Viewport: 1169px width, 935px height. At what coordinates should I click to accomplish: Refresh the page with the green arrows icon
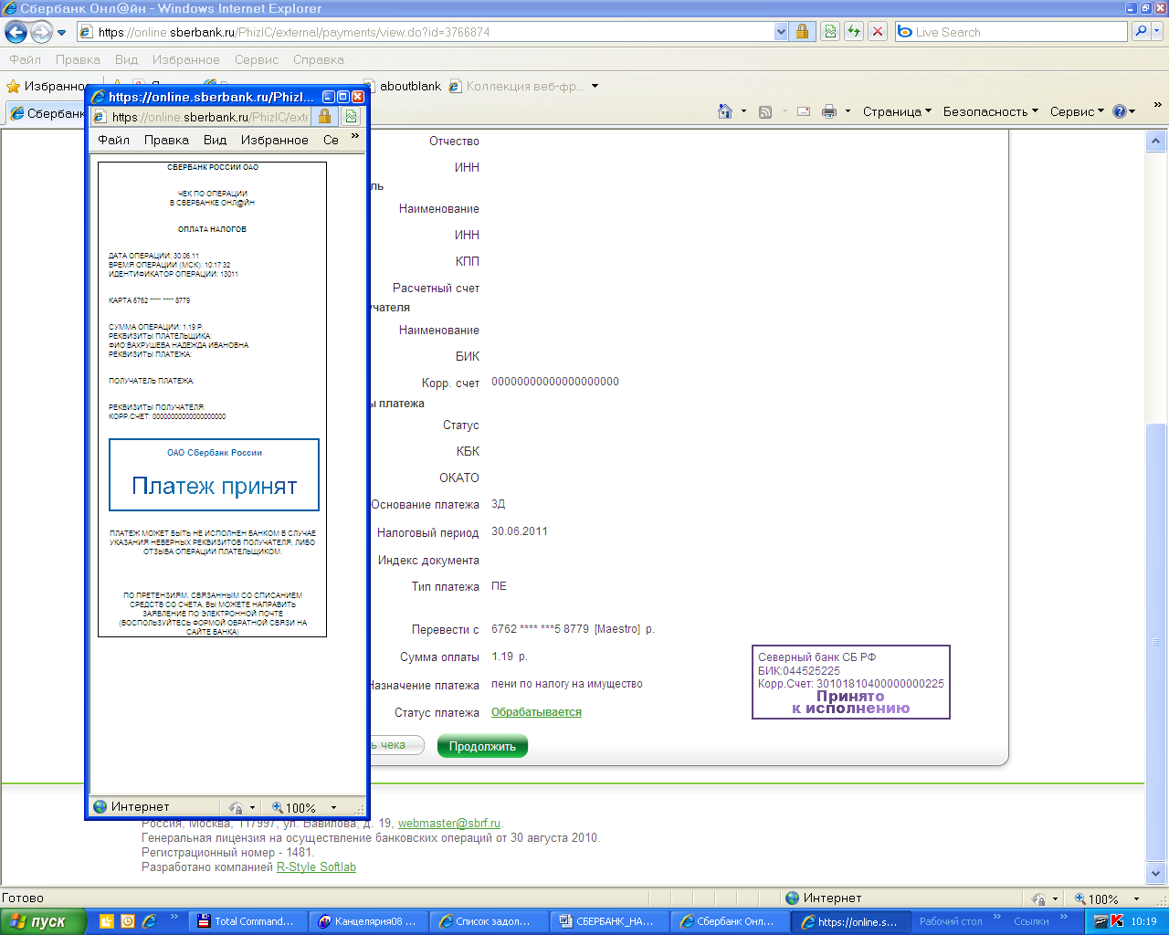pyautogui.click(x=853, y=32)
